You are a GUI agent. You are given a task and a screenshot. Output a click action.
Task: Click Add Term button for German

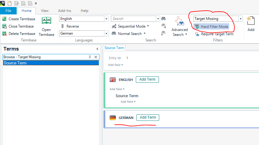pyautogui.click(x=148, y=117)
